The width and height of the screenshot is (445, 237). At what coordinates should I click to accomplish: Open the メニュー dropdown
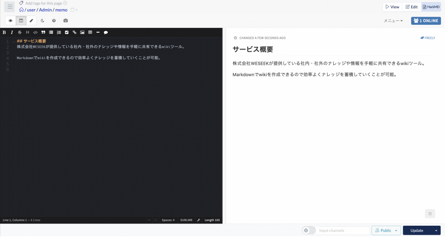tap(393, 21)
